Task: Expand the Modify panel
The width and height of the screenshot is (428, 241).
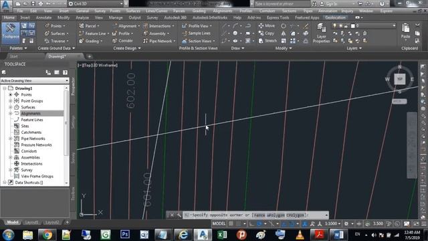Action: (284, 48)
